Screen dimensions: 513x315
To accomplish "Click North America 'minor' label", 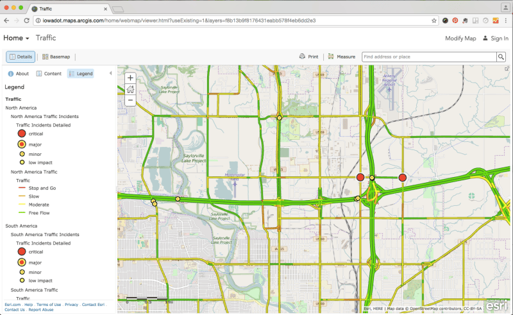I will point(35,154).
